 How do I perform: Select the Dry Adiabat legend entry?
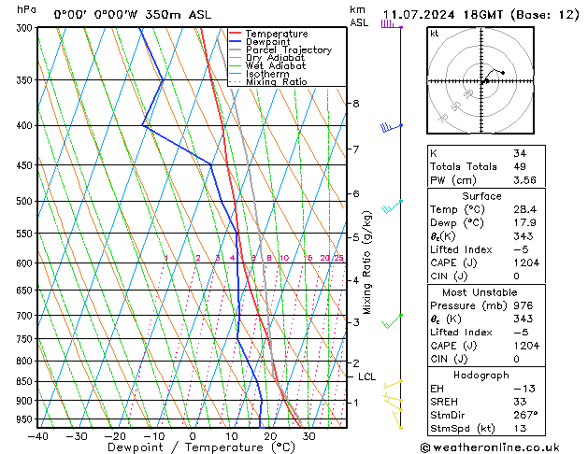pyautogui.click(x=266, y=57)
